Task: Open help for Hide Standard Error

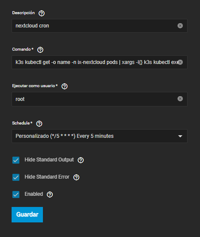Action: coord(76,177)
